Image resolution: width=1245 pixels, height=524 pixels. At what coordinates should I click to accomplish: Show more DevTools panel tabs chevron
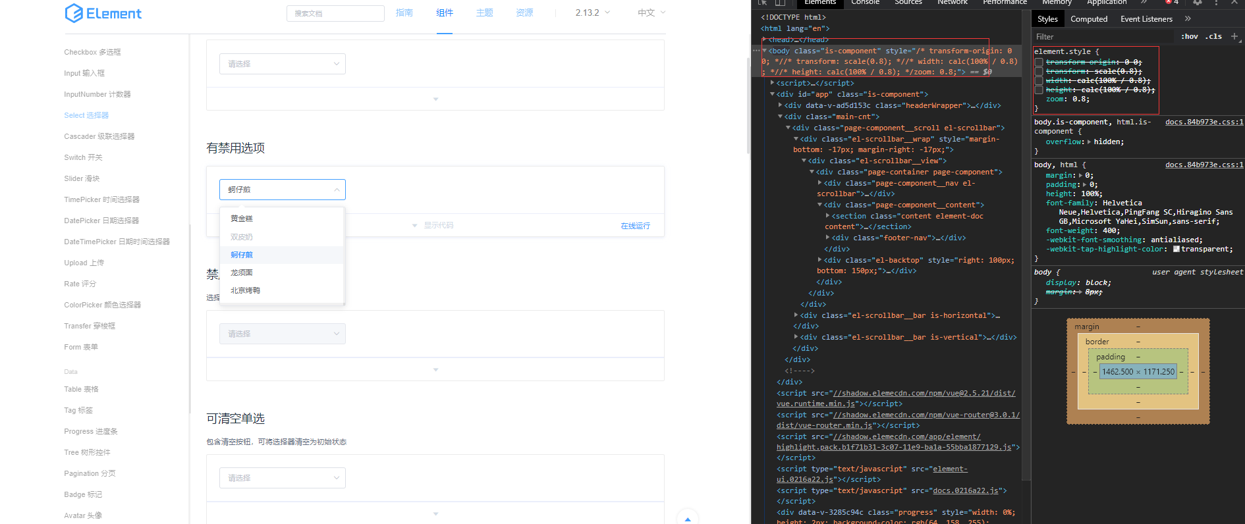point(1144,3)
